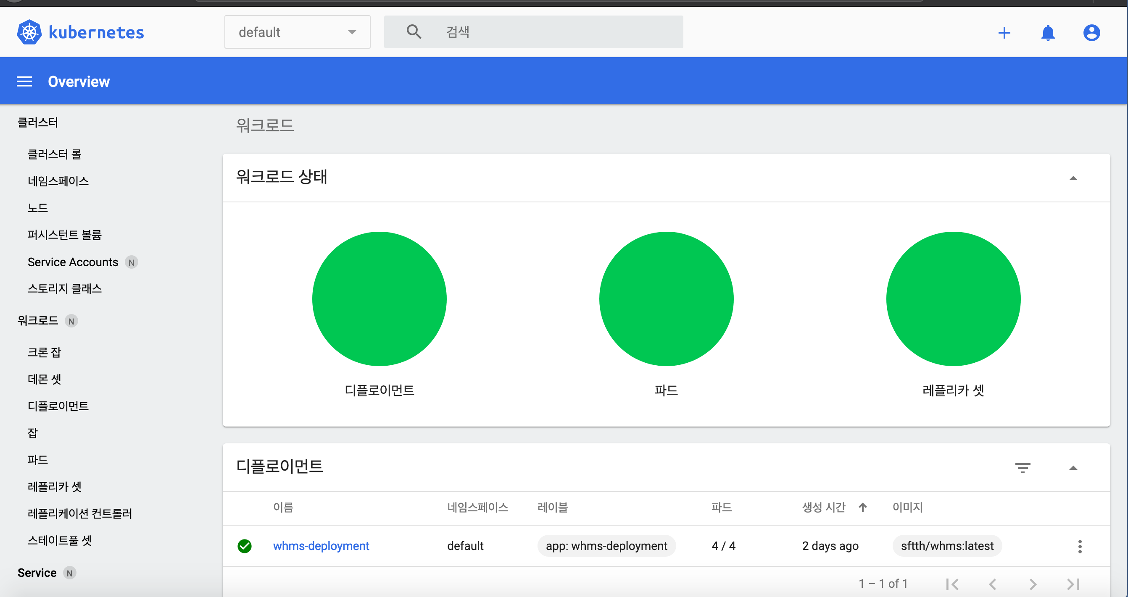Click the sftth/whms:latest image chip
The height and width of the screenshot is (597, 1128).
947,546
